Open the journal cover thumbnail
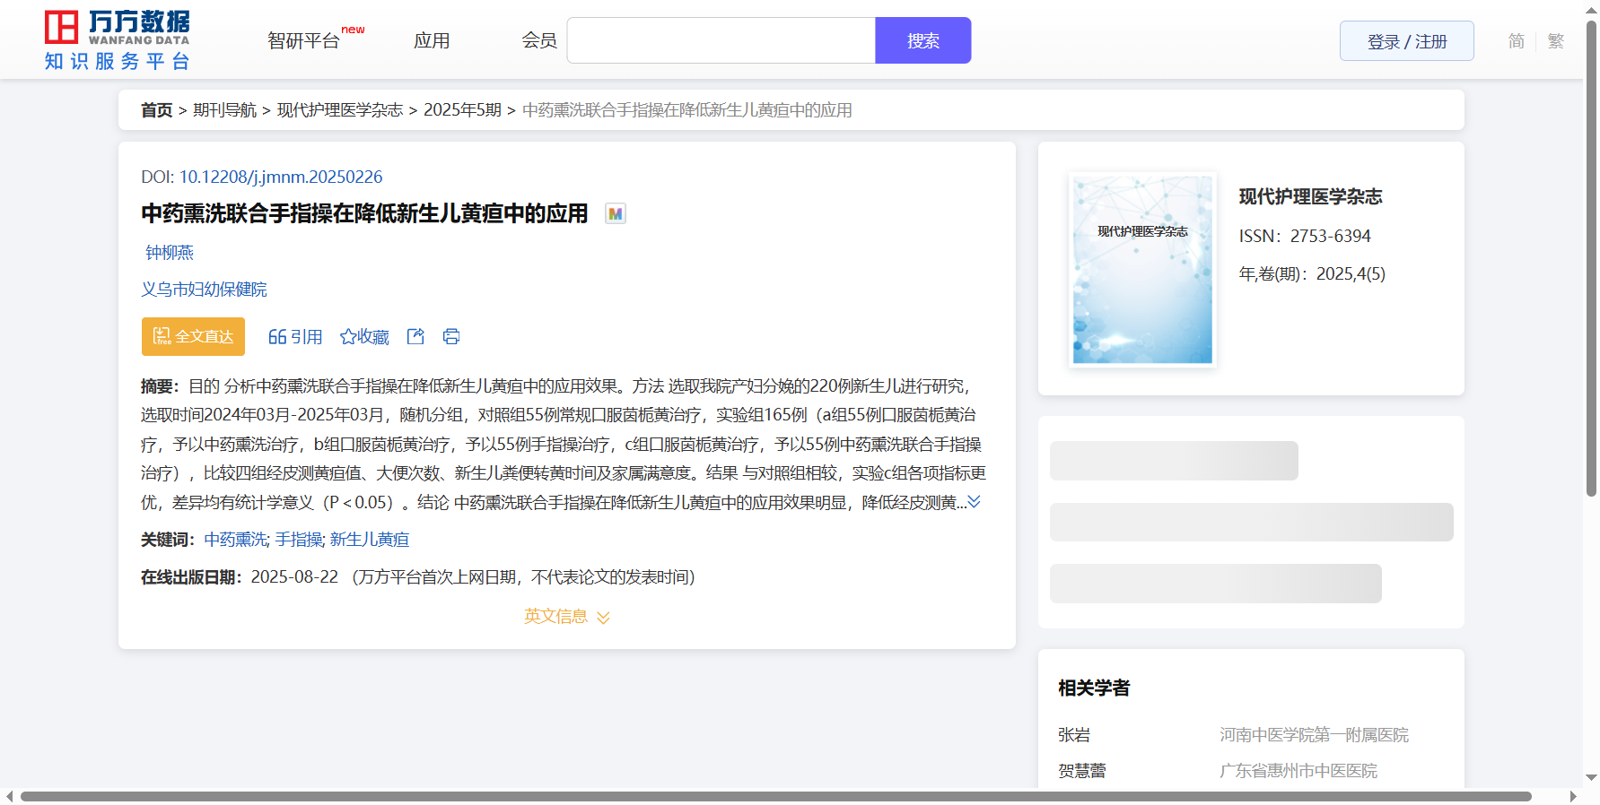Image resolution: width=1600 pixels, height=805 pixels. coord(1142,269)
